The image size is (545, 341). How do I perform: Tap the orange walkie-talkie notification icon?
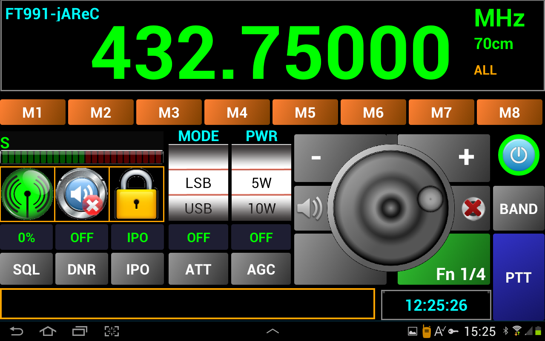click(426, 331)
